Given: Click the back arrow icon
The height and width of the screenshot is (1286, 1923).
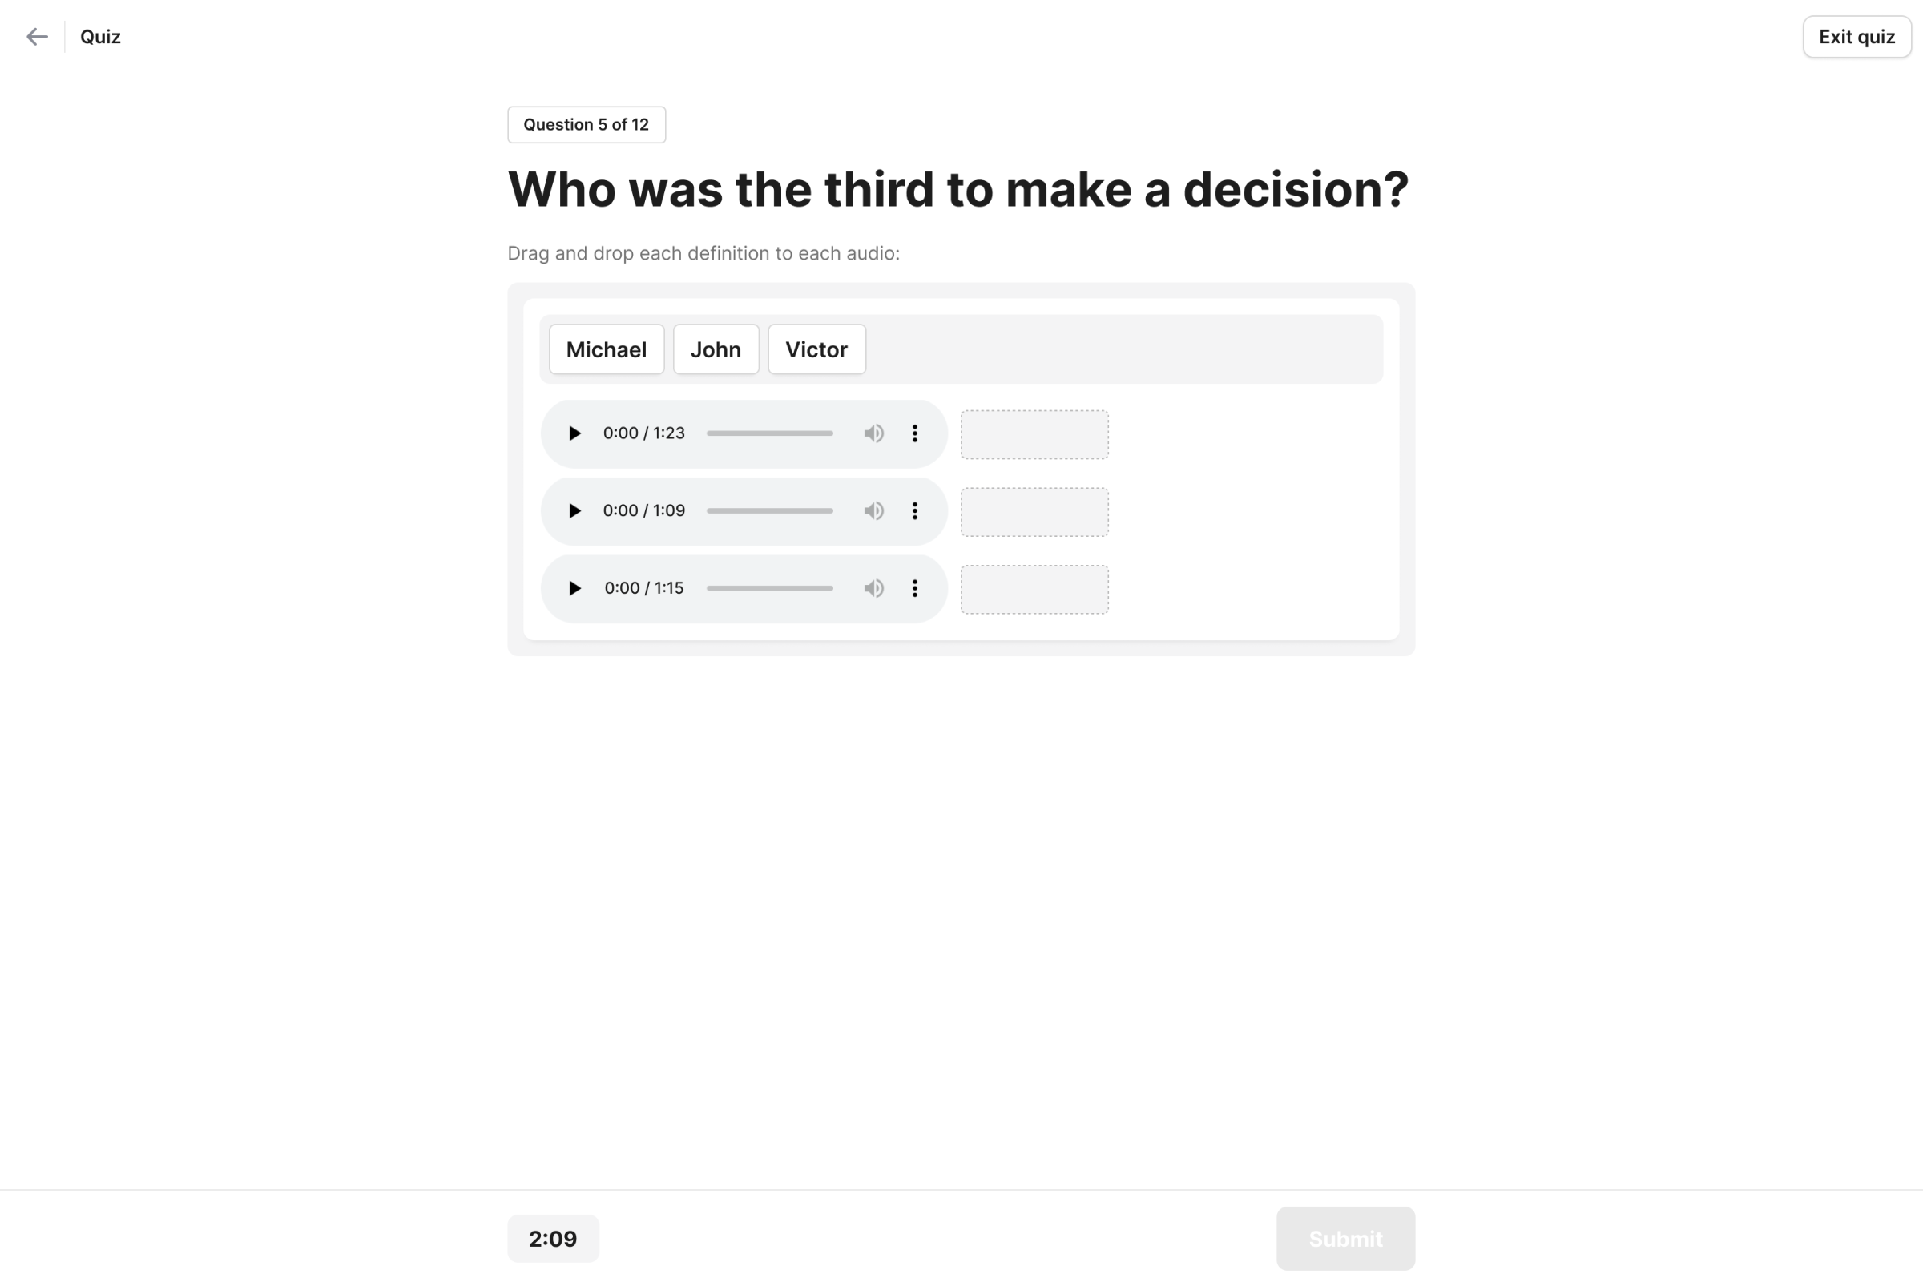Looking at the screenshot, I should [x=37, y=37].
